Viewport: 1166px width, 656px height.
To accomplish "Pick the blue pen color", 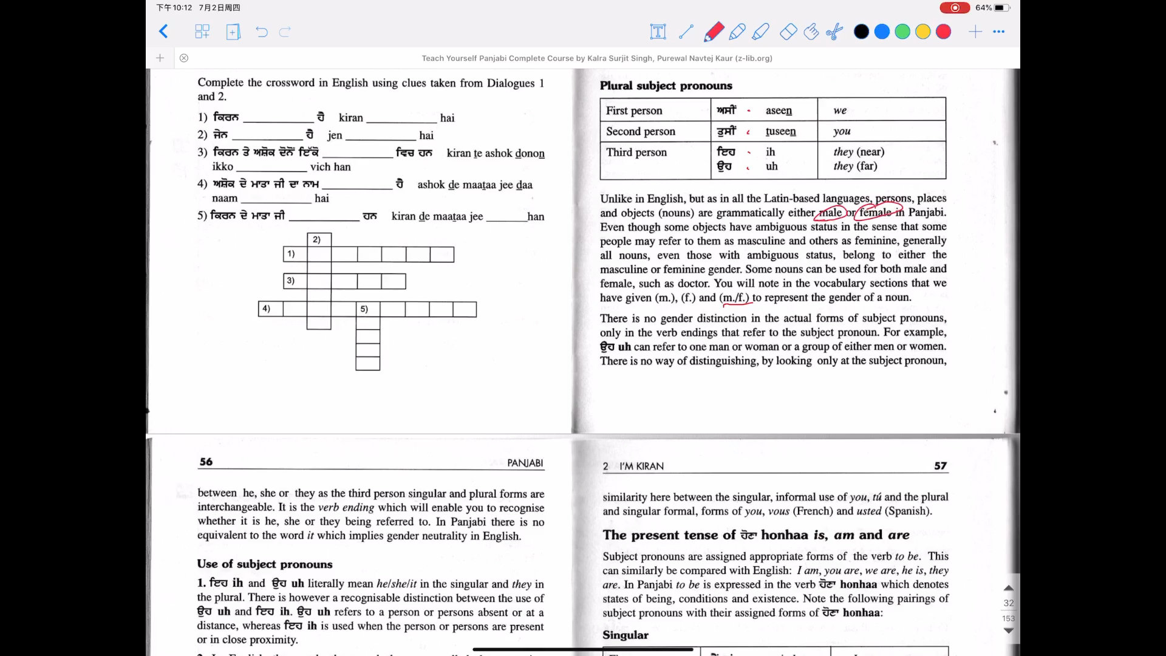I will [882, 32].
